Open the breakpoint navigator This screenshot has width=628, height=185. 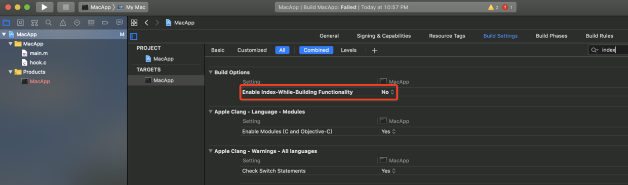coord(105,23)
